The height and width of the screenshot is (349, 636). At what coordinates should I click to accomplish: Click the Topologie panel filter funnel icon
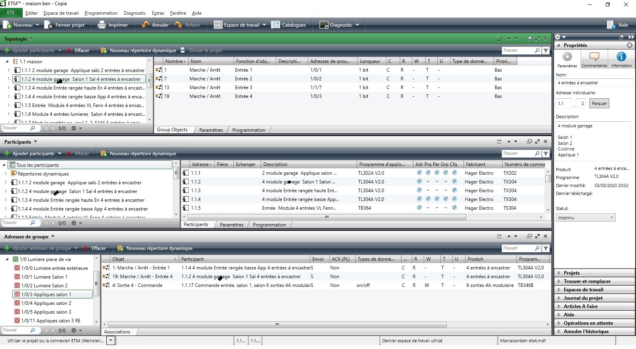(x=546, y=51)
